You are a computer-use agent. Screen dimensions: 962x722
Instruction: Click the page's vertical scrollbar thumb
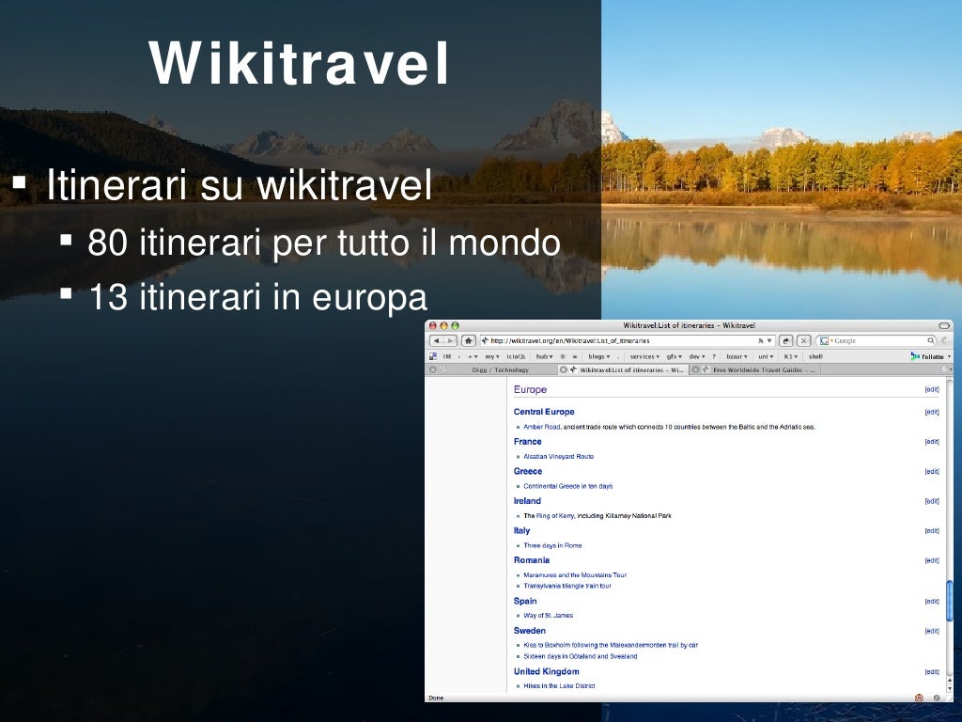click(950, 599)
